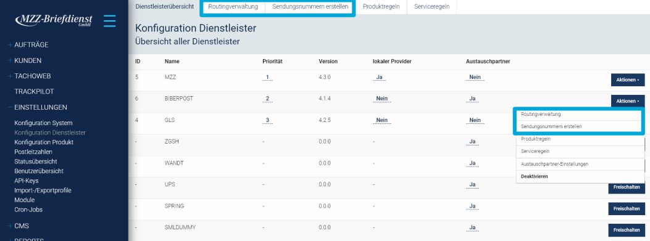Image resolution: width=650 pixels, height=241 pixels.
Task: Choose Serviceregeln from Aktionen menu
Action: coord(580,152)
